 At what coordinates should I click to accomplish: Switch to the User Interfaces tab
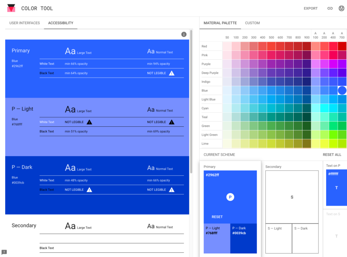pyautogui.click(x=24, y=23)
